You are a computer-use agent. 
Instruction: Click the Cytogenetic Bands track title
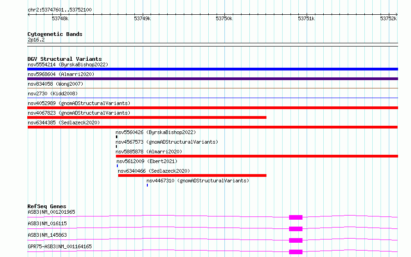click(x=55, y=34)
